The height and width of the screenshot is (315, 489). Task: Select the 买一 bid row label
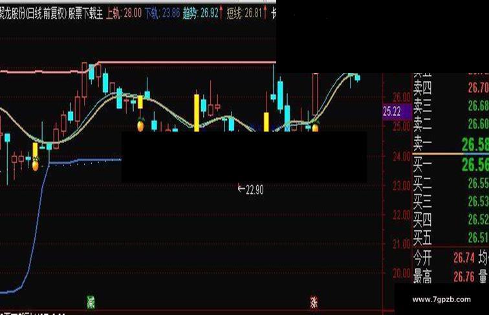(x=422, y=164)
